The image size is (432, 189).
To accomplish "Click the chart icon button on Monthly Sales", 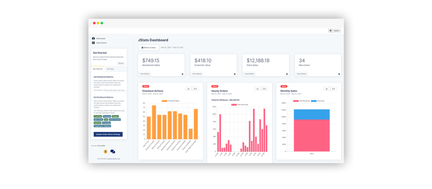I will tap(326, 89).
